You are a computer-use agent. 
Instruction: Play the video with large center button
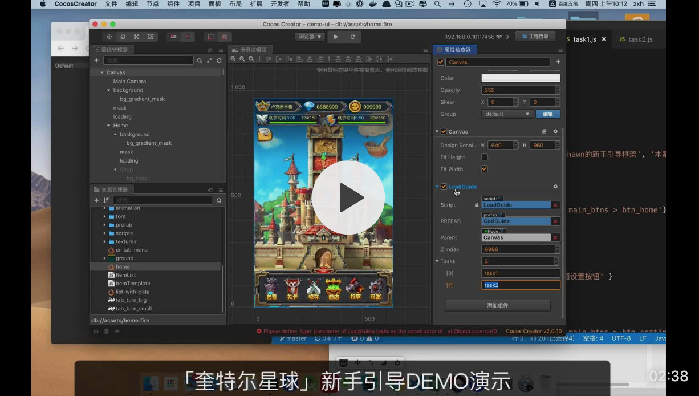point(348,197)
